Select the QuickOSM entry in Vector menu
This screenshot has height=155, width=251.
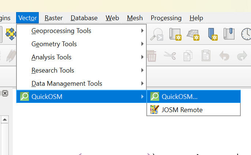82,96
